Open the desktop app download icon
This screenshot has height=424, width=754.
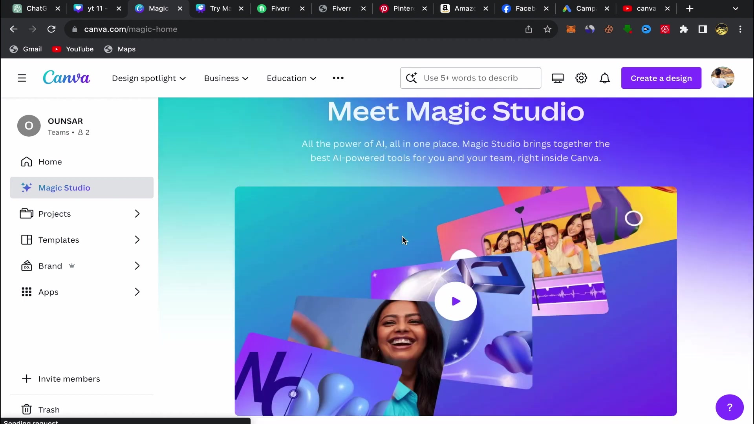pyautogui.click(x=558, y=78)
